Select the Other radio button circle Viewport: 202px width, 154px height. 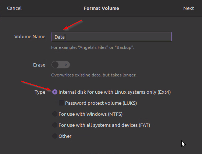point(55,136)
